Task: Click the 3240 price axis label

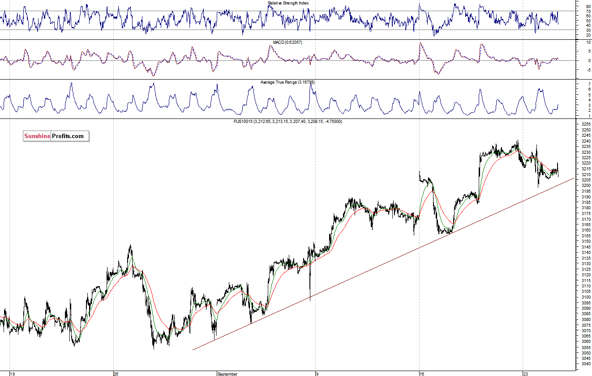Action: point(586,141)
